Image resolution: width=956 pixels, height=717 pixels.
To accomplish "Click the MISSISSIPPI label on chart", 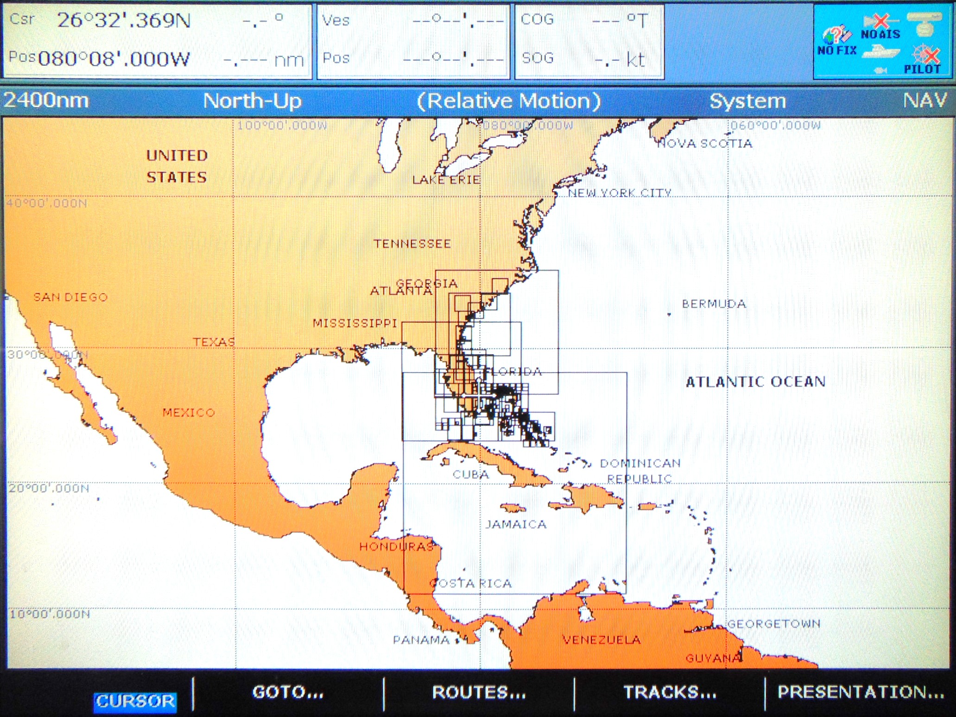I will (355, 323).
